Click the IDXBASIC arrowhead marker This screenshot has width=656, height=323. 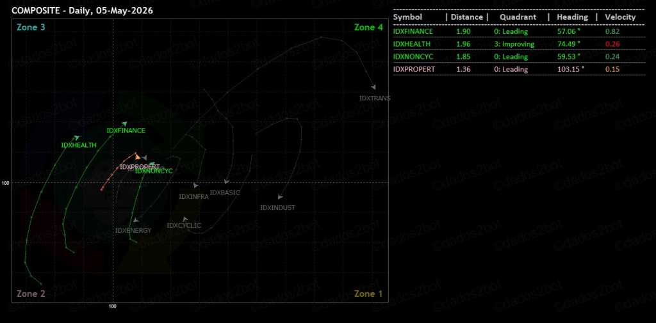click(x=226, y=182)
